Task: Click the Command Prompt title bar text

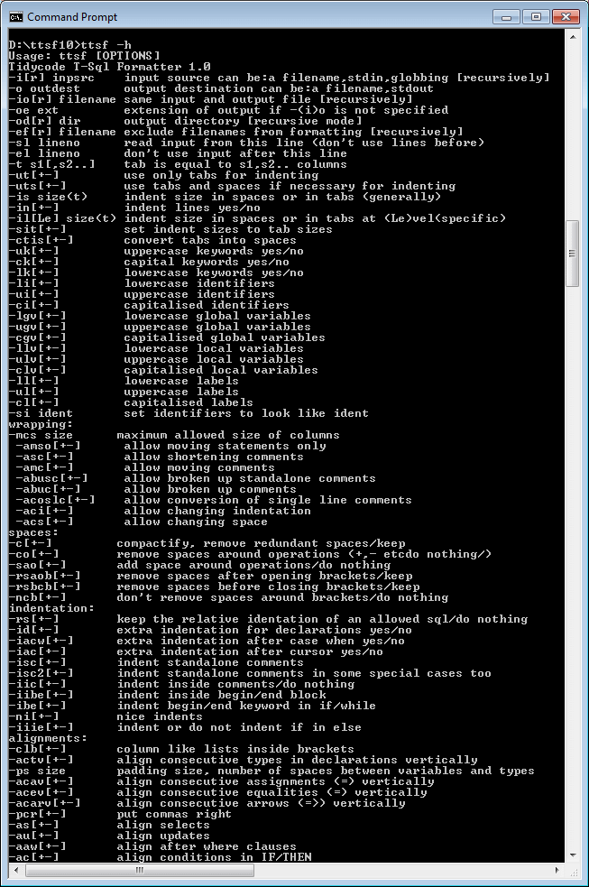Action: pos(72,17)
